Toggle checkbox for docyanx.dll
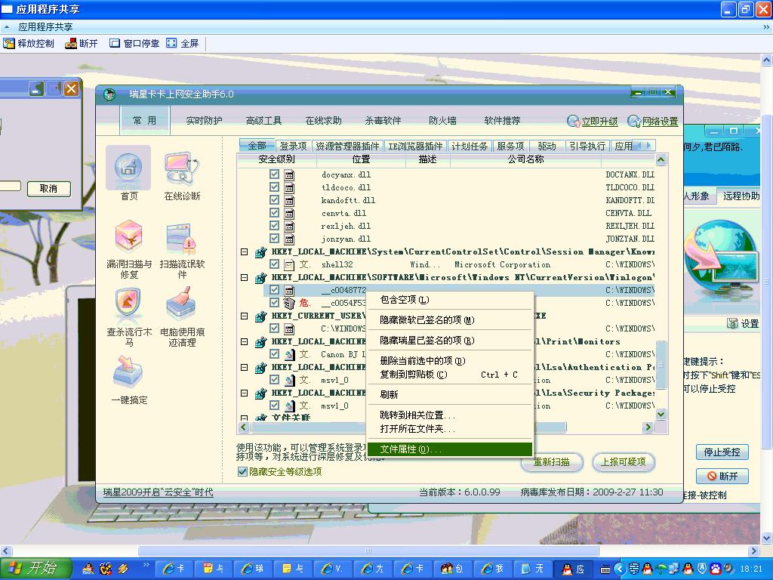Viewport: 773px width, 580px height. [x=274, y=174]
